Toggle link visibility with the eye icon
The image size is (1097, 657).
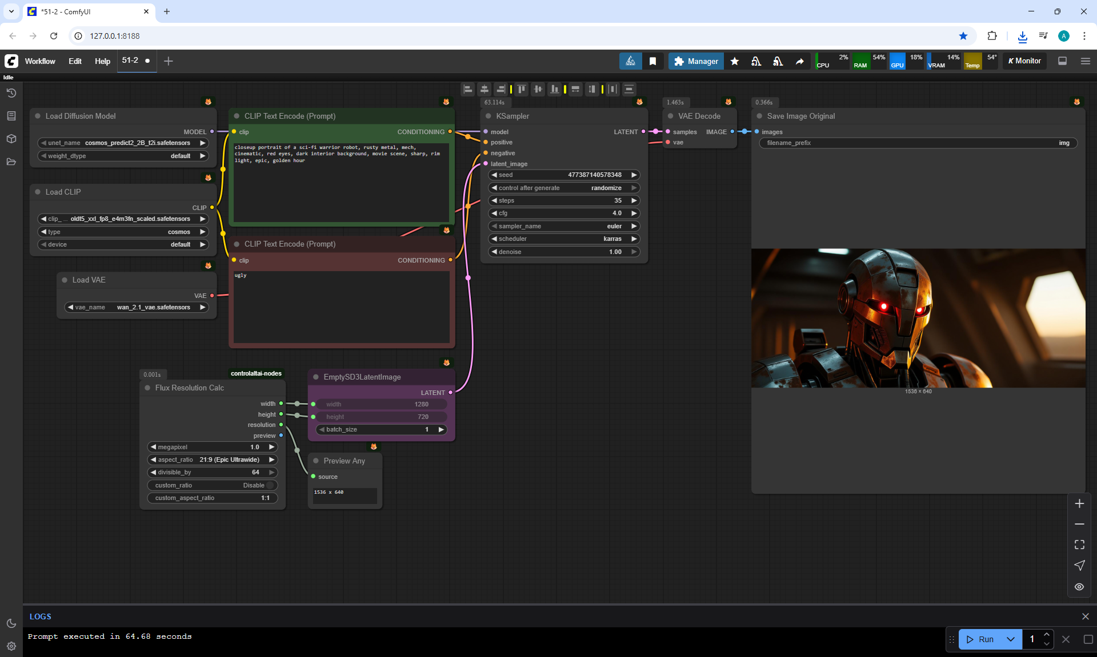pyautogui.click(x=1079, y=587)
